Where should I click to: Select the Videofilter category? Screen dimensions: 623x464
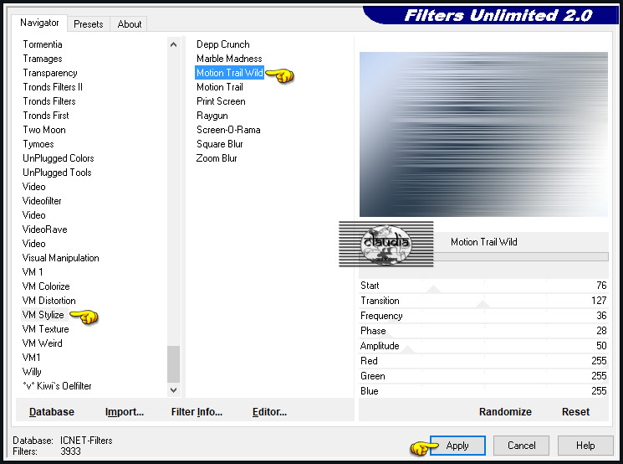(x=42, y=201)
